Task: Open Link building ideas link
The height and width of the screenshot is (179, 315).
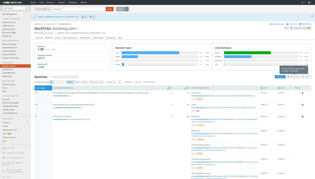Action: tap(277, 24)
